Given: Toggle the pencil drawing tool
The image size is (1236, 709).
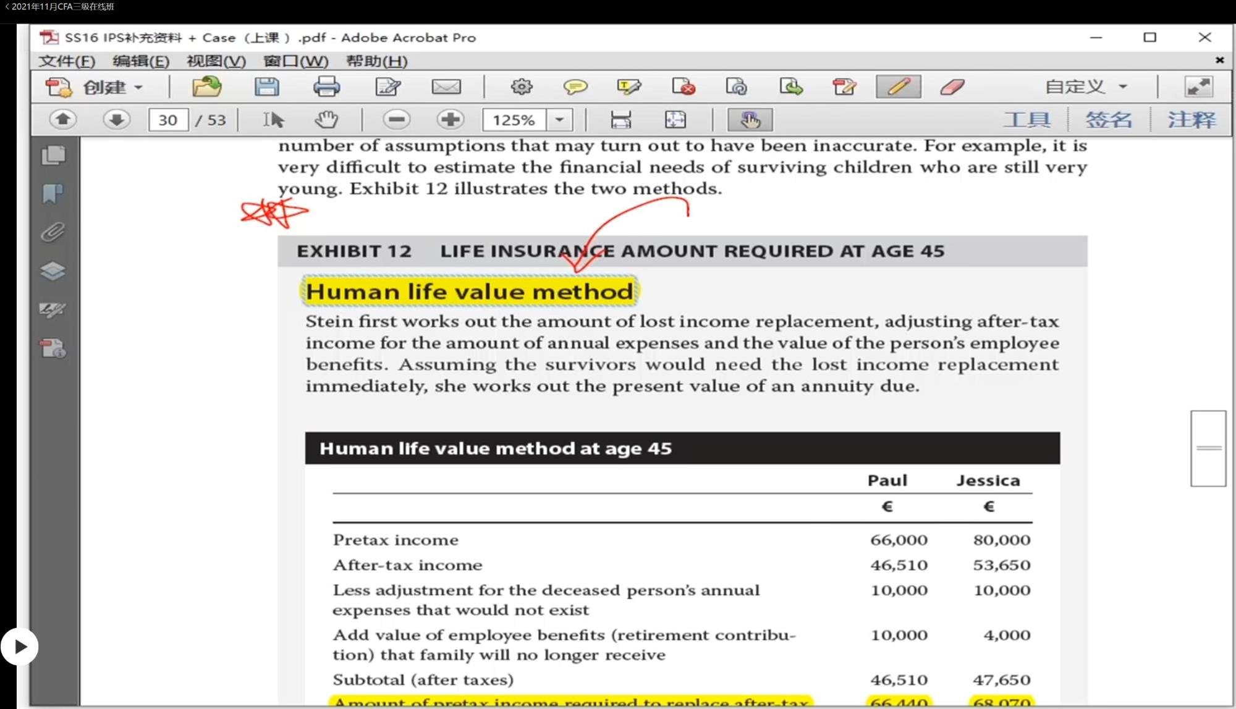Looking at the screenshot, I should [898, 86].
